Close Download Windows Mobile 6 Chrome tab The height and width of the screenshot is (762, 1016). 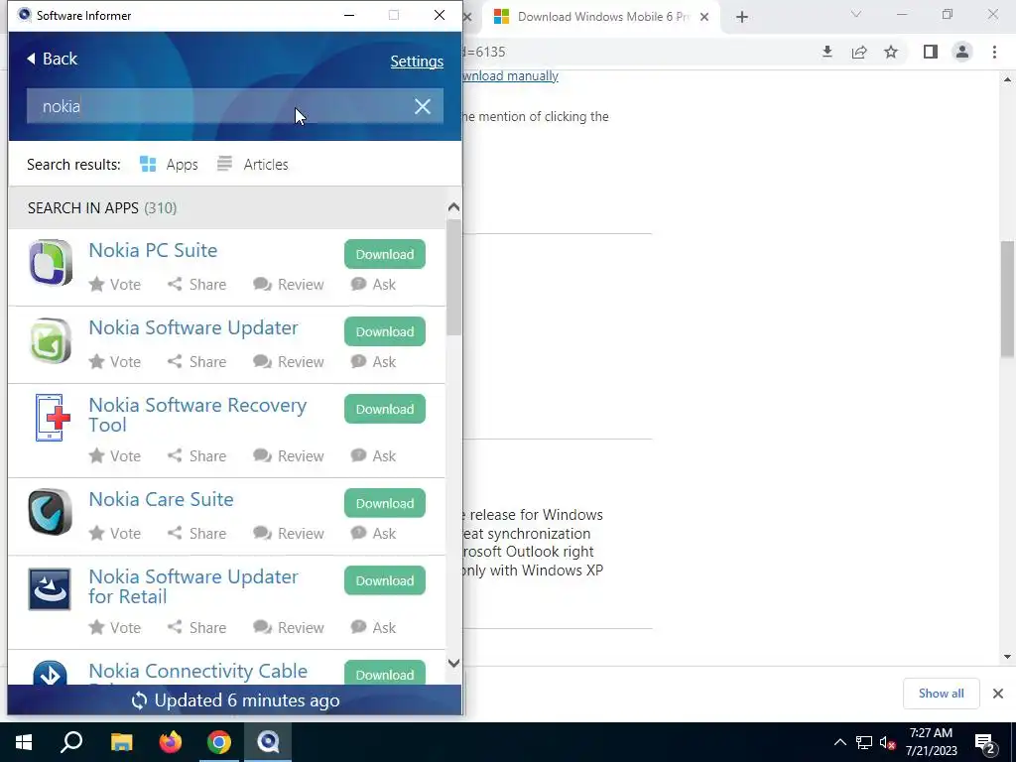click(704, 17)
